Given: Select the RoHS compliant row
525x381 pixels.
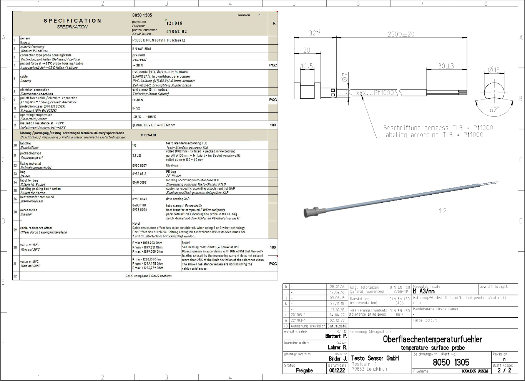Looking at the screenshot, I should click(148, 276).
